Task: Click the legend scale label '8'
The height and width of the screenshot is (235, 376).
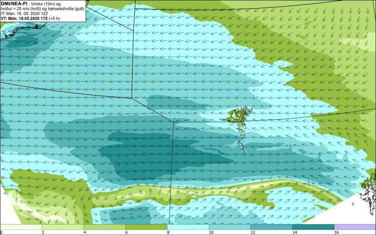Action: (x=168, y=232)
